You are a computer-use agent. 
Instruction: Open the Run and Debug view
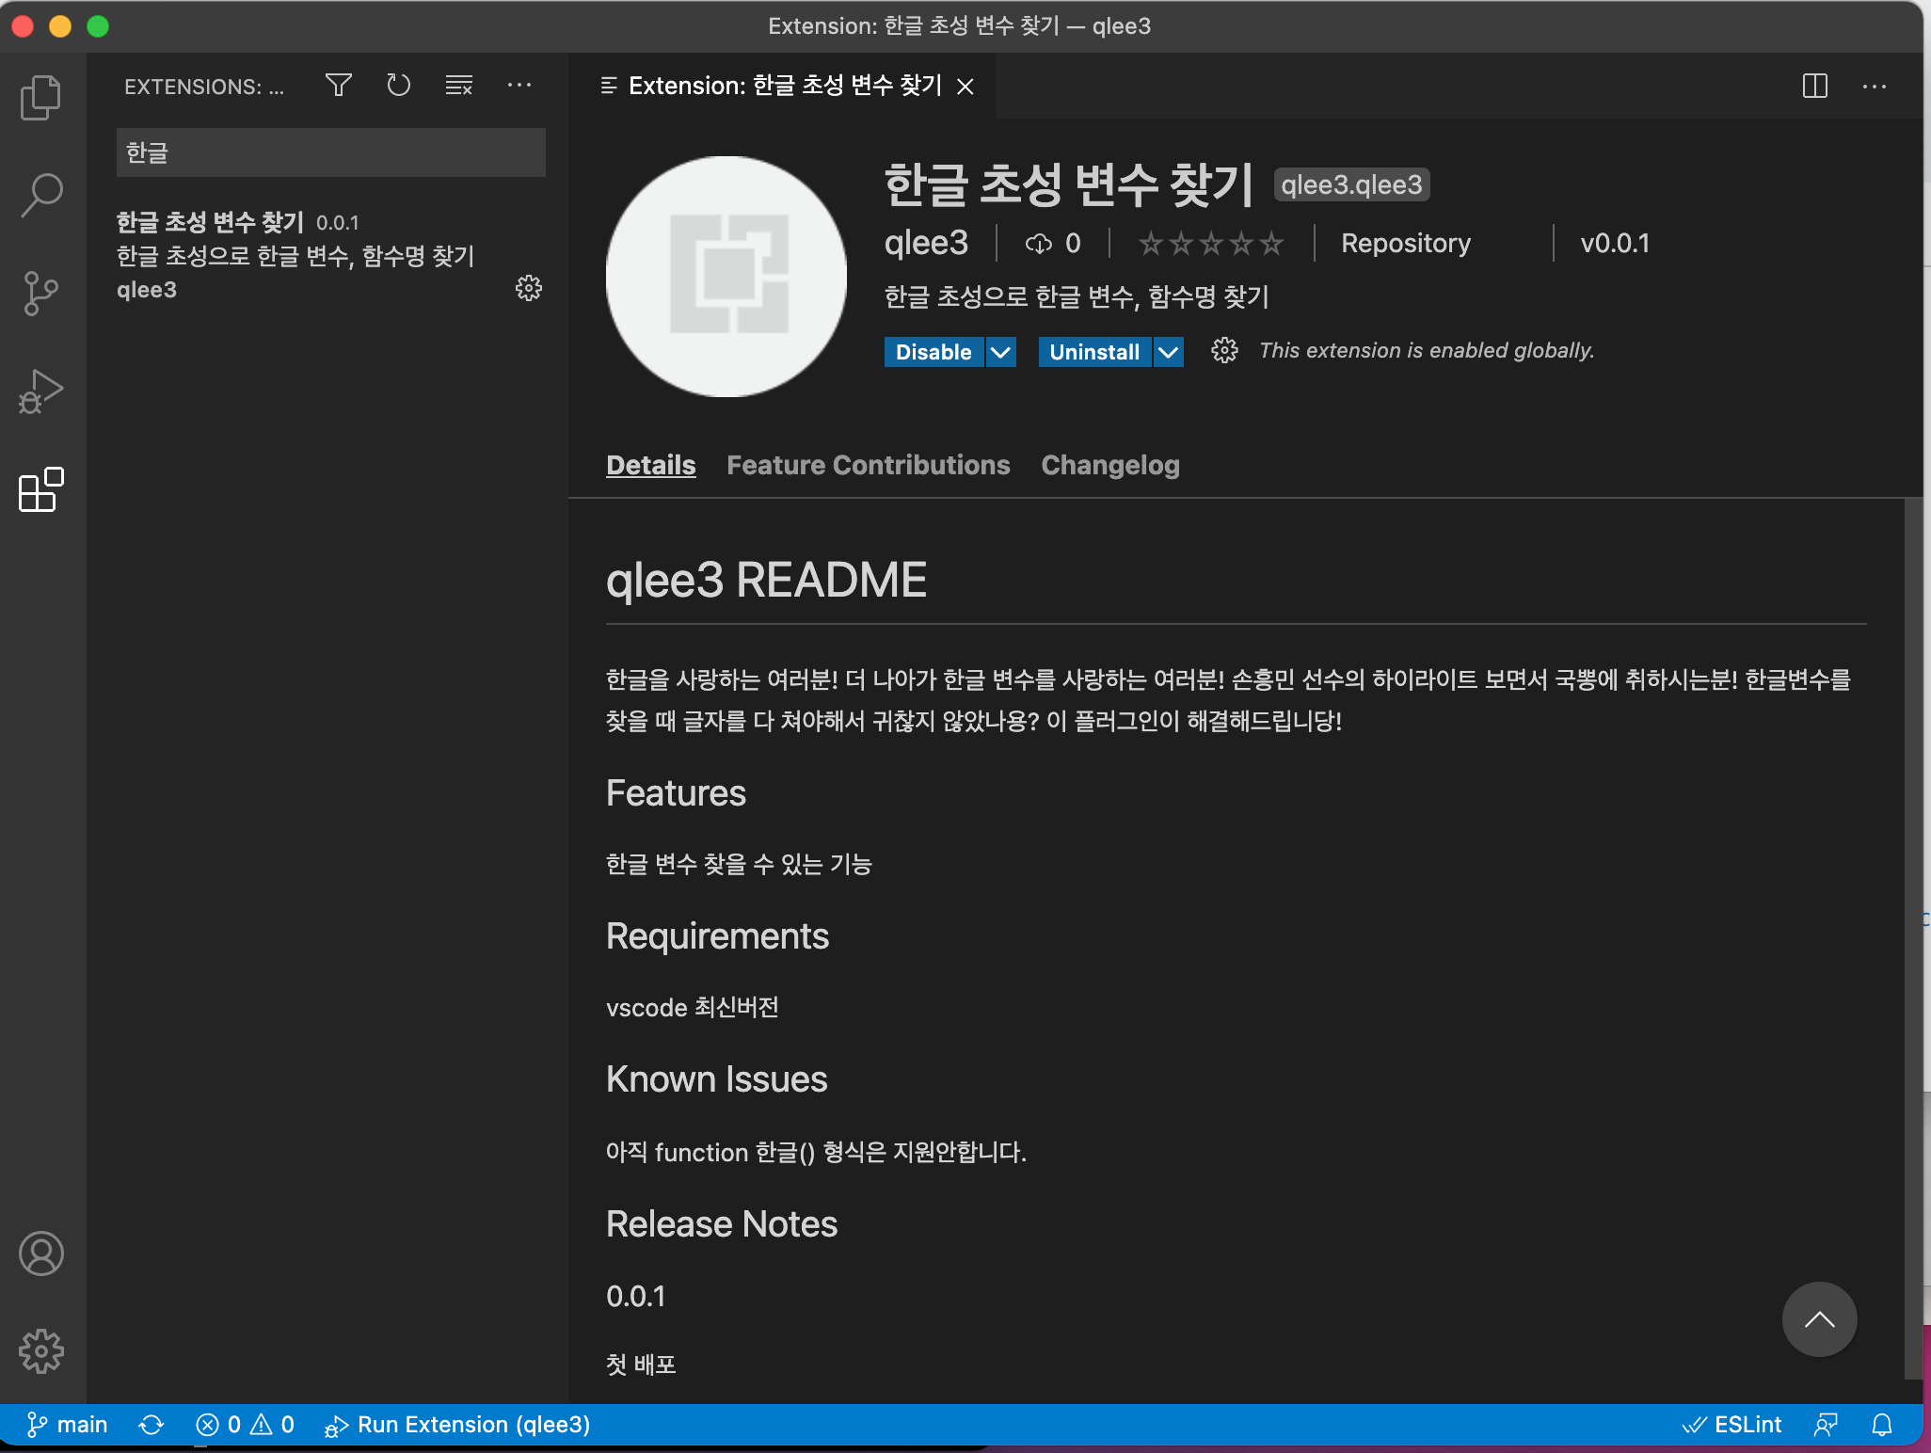click(40, 391)
